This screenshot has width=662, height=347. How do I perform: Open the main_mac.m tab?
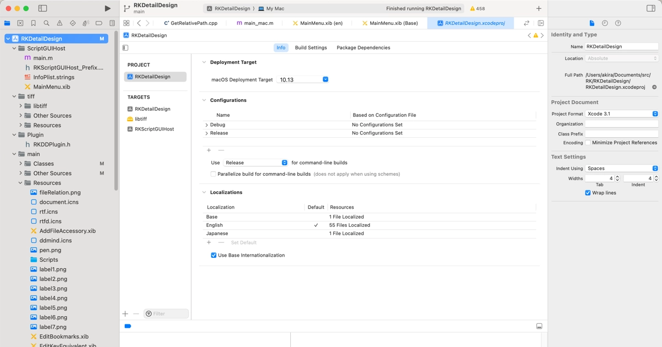pyautogui.click(x=254, y=23)
